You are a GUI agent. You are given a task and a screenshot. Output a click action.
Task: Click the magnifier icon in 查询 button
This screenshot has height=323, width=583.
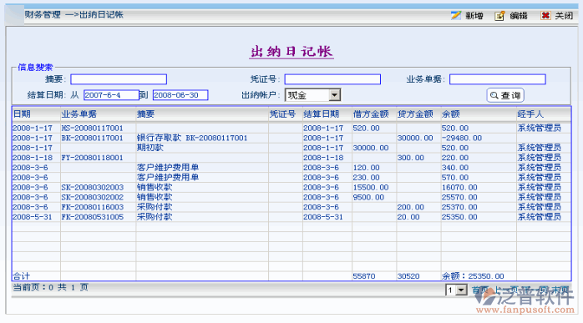tap(494, 95)
